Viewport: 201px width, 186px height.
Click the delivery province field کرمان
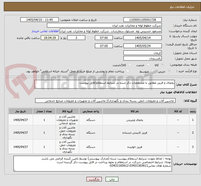click(x=143, y=53)
